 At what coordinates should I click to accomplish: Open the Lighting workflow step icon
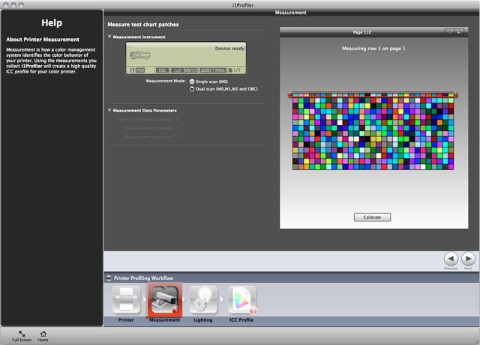tap(203, 300)
